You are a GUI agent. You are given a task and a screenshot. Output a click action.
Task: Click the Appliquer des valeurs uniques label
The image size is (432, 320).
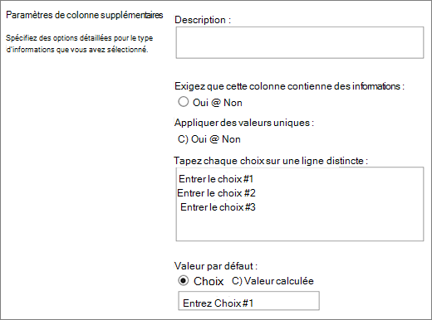pos(244,123)
